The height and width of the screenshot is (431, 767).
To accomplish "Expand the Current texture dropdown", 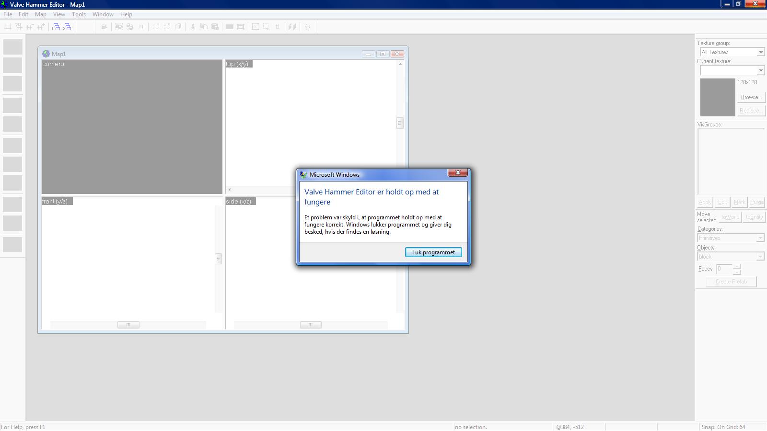I will [x=760, y=70].
